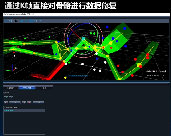
Task: Switch to the 数据修补 tab
Action: 11,87
